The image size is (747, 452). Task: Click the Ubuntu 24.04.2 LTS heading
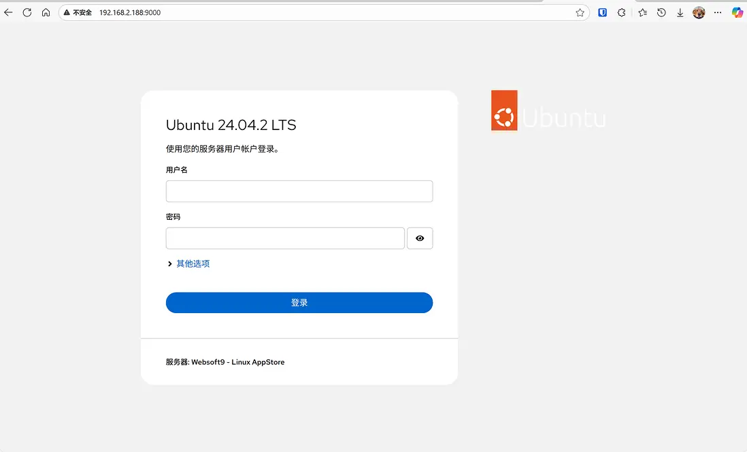pyautogui.click(x=231, y=125)
